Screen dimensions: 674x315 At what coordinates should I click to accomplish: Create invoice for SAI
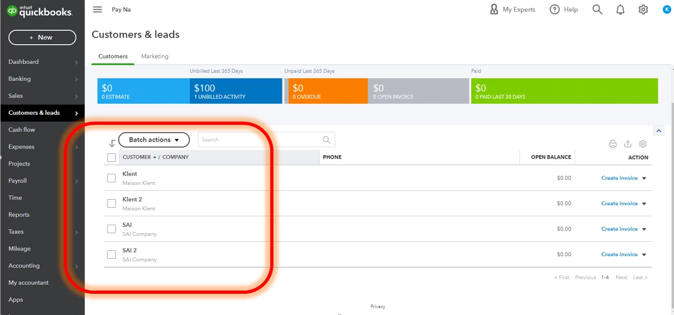[619, 229]
